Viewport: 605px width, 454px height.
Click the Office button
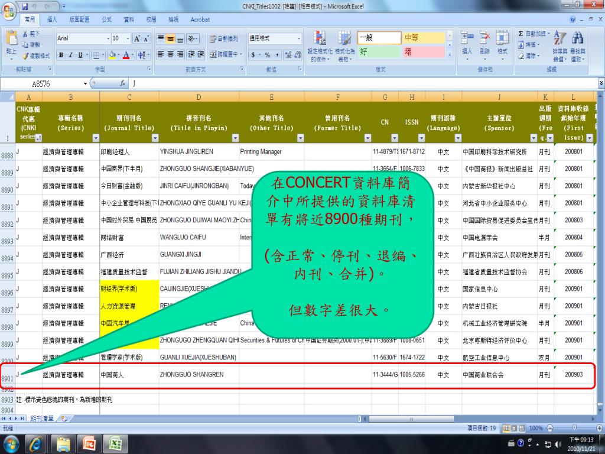click(9, 11)
